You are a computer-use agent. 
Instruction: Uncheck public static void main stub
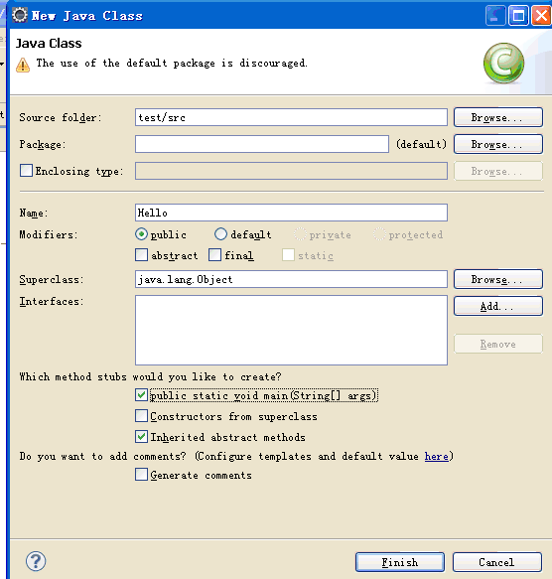click(x=141, y=395)
